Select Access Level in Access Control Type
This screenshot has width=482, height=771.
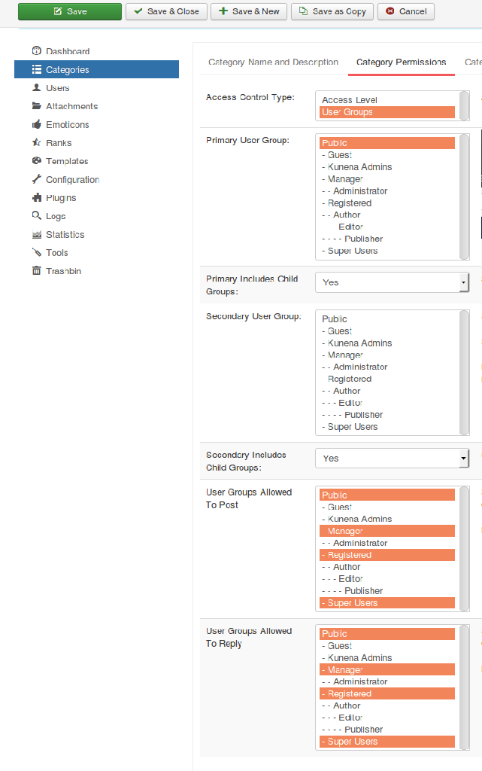coord(350,100)
